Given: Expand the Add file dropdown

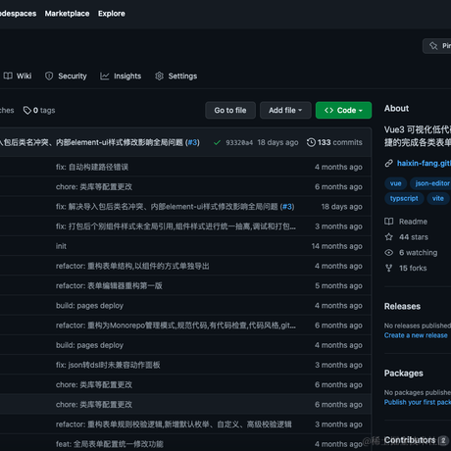Looking at the screenshot, I should click(x=285, y=110).
